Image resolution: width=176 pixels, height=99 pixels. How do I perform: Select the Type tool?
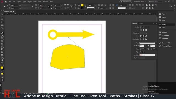click(2, 28)
